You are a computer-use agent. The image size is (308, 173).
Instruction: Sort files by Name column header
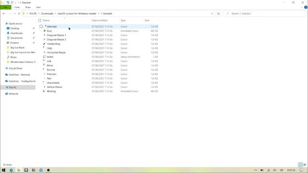pyautogui.click(x=46, y=20)
